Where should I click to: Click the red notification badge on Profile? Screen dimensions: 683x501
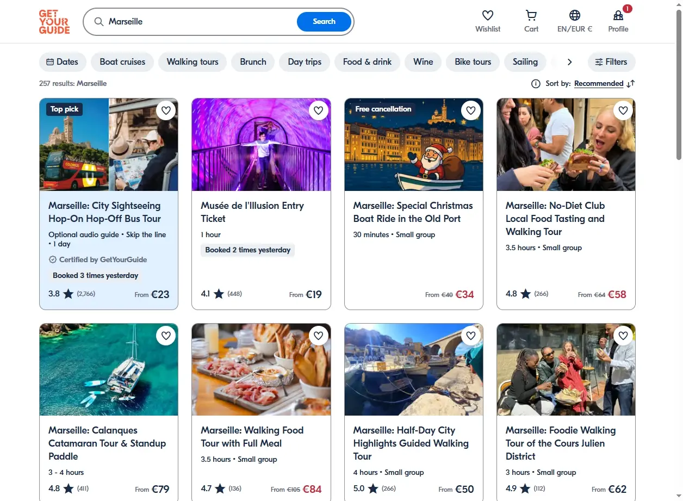[628, 9]
